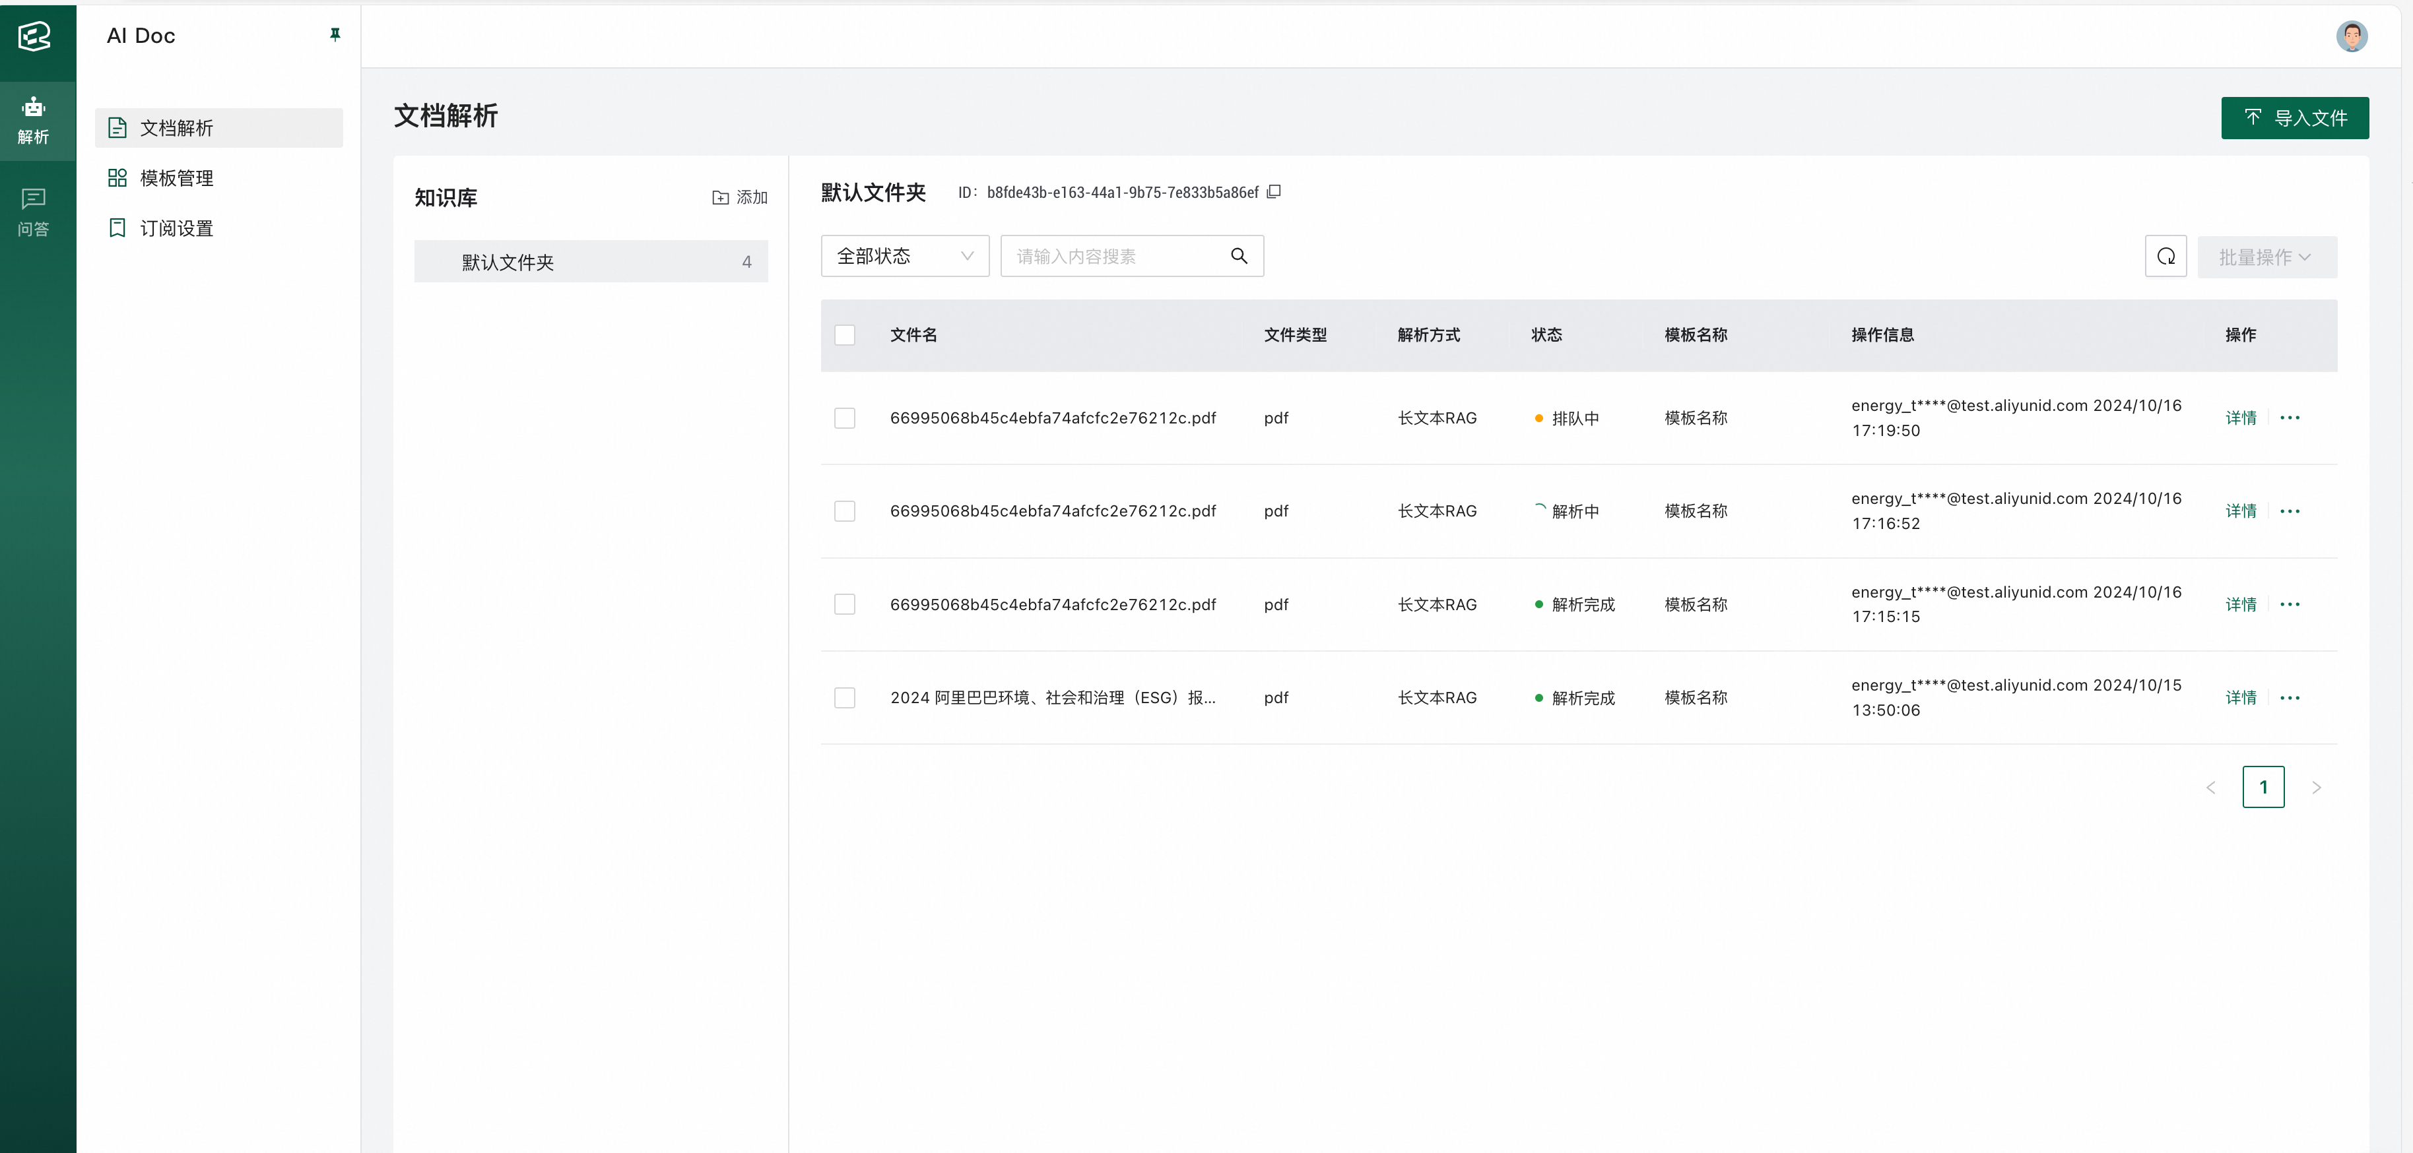
Task: Click the 导入文件 import button
Action: [2295, 118]
